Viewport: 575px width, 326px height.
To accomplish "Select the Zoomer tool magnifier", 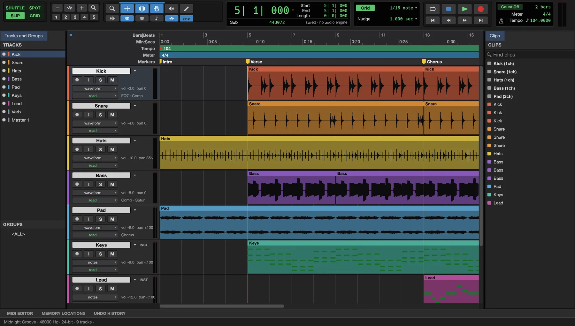I will (x=112, y=9).
